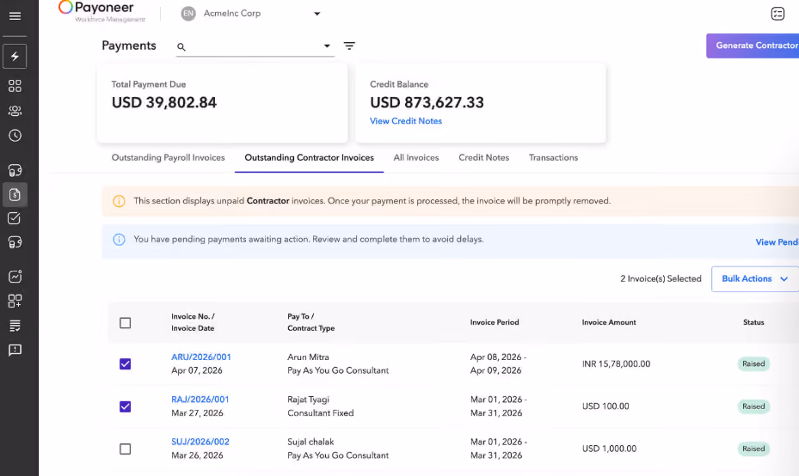Click amount USD 1,000.00
Image resolution: width=799 pixels, height=476 pixels.
click(x=609, y=449)
